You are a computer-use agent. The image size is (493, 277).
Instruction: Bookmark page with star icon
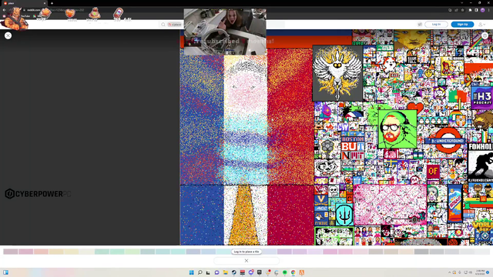pos(462,10)
